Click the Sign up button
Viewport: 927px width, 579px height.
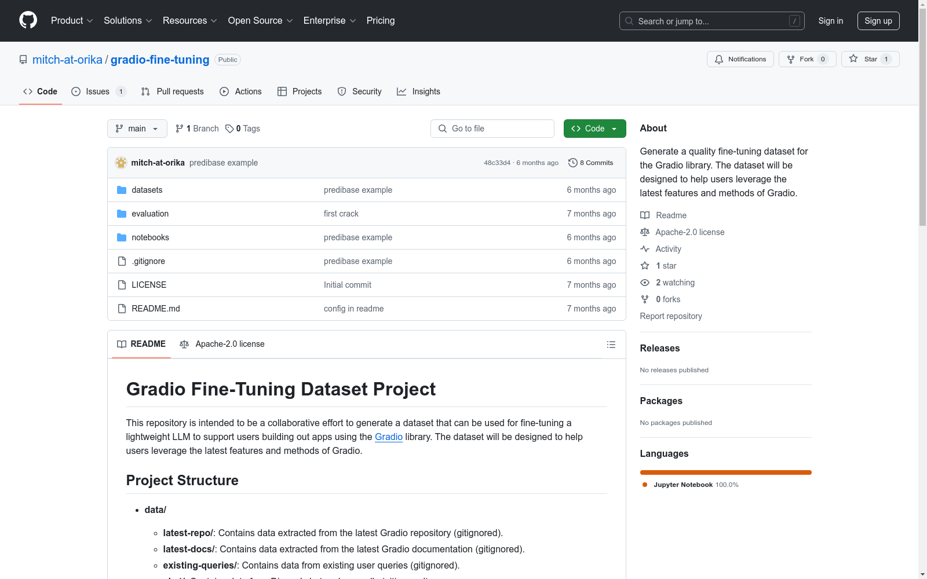pos(878,21)
